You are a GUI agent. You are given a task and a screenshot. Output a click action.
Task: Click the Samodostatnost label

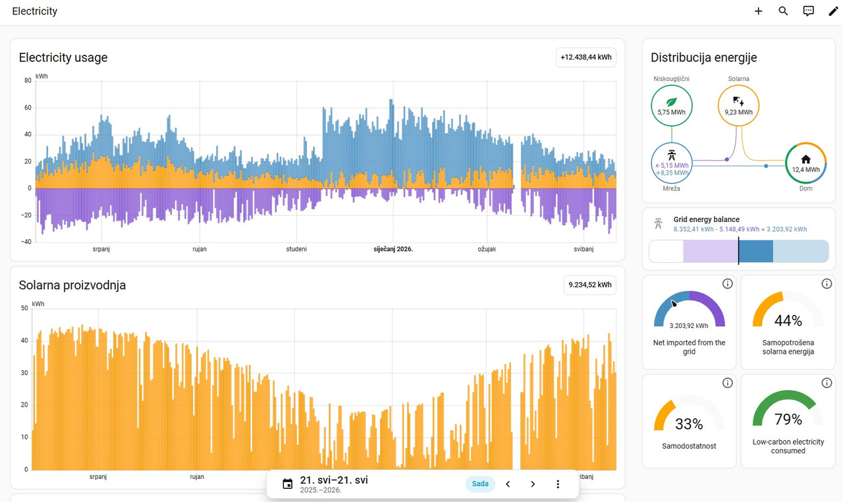pyautogui.click(x=689, y=446)
